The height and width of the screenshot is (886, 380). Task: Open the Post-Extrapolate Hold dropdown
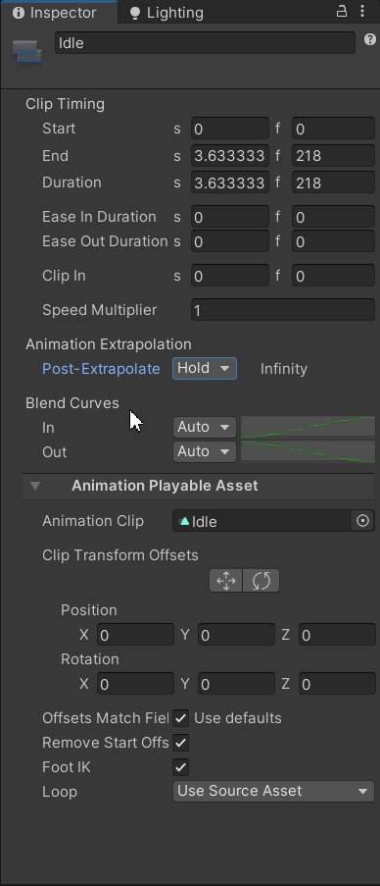coord(204,368)
